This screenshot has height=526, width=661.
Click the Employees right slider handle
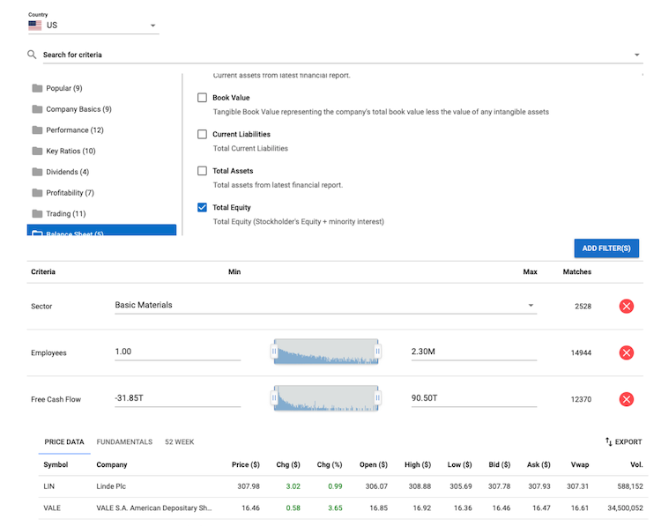[378, 351]
